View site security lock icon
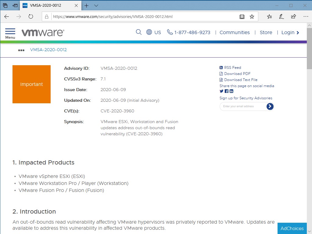 (47, 17)
